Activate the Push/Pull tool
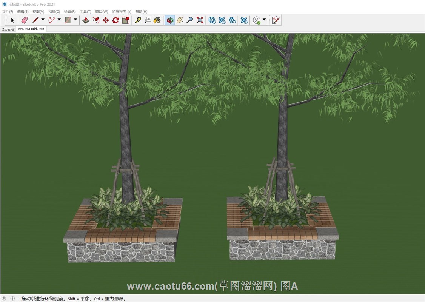Screen dimensions: 425x302 click(86, 20)
